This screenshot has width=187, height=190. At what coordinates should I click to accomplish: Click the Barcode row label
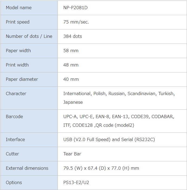coord(14,116)
